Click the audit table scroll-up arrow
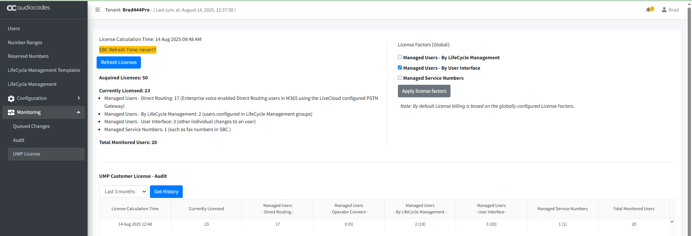This screenshot has width=692, height=236. (x=672, y=222)
